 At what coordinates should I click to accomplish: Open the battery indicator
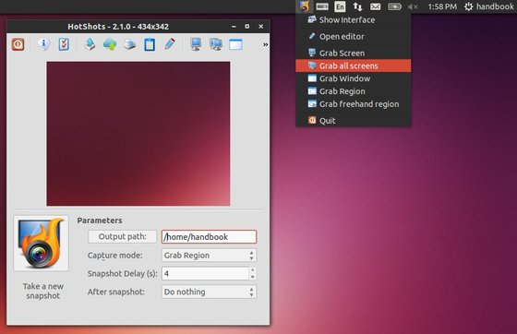pos(394,6)
